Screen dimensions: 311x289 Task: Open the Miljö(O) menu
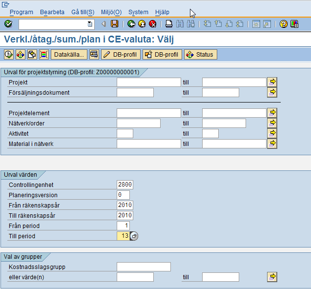111,12
